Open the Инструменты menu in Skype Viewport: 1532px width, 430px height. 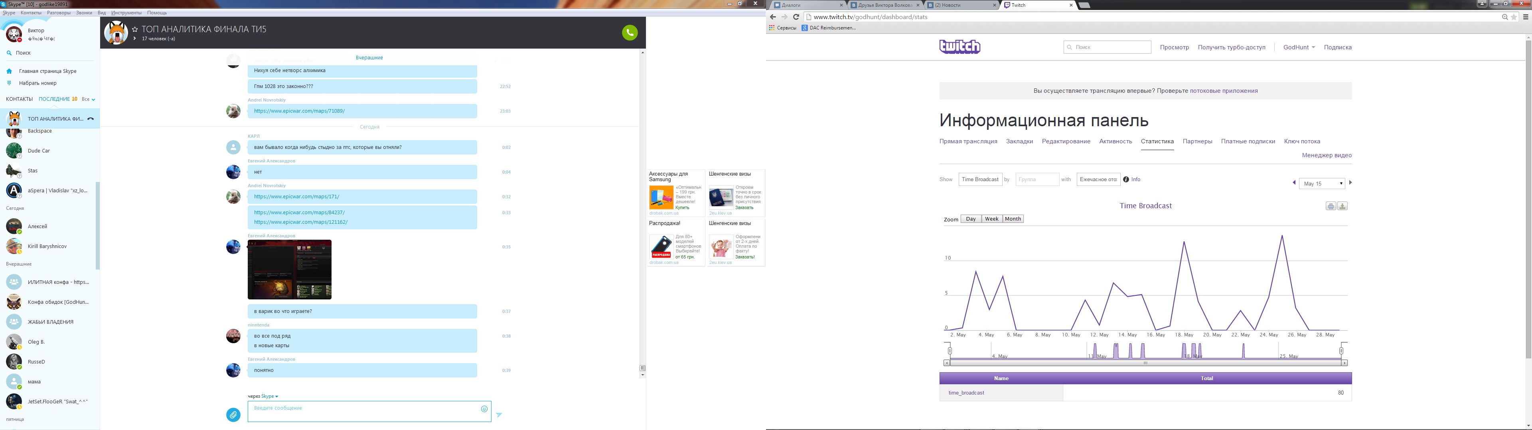pos(126,12)
